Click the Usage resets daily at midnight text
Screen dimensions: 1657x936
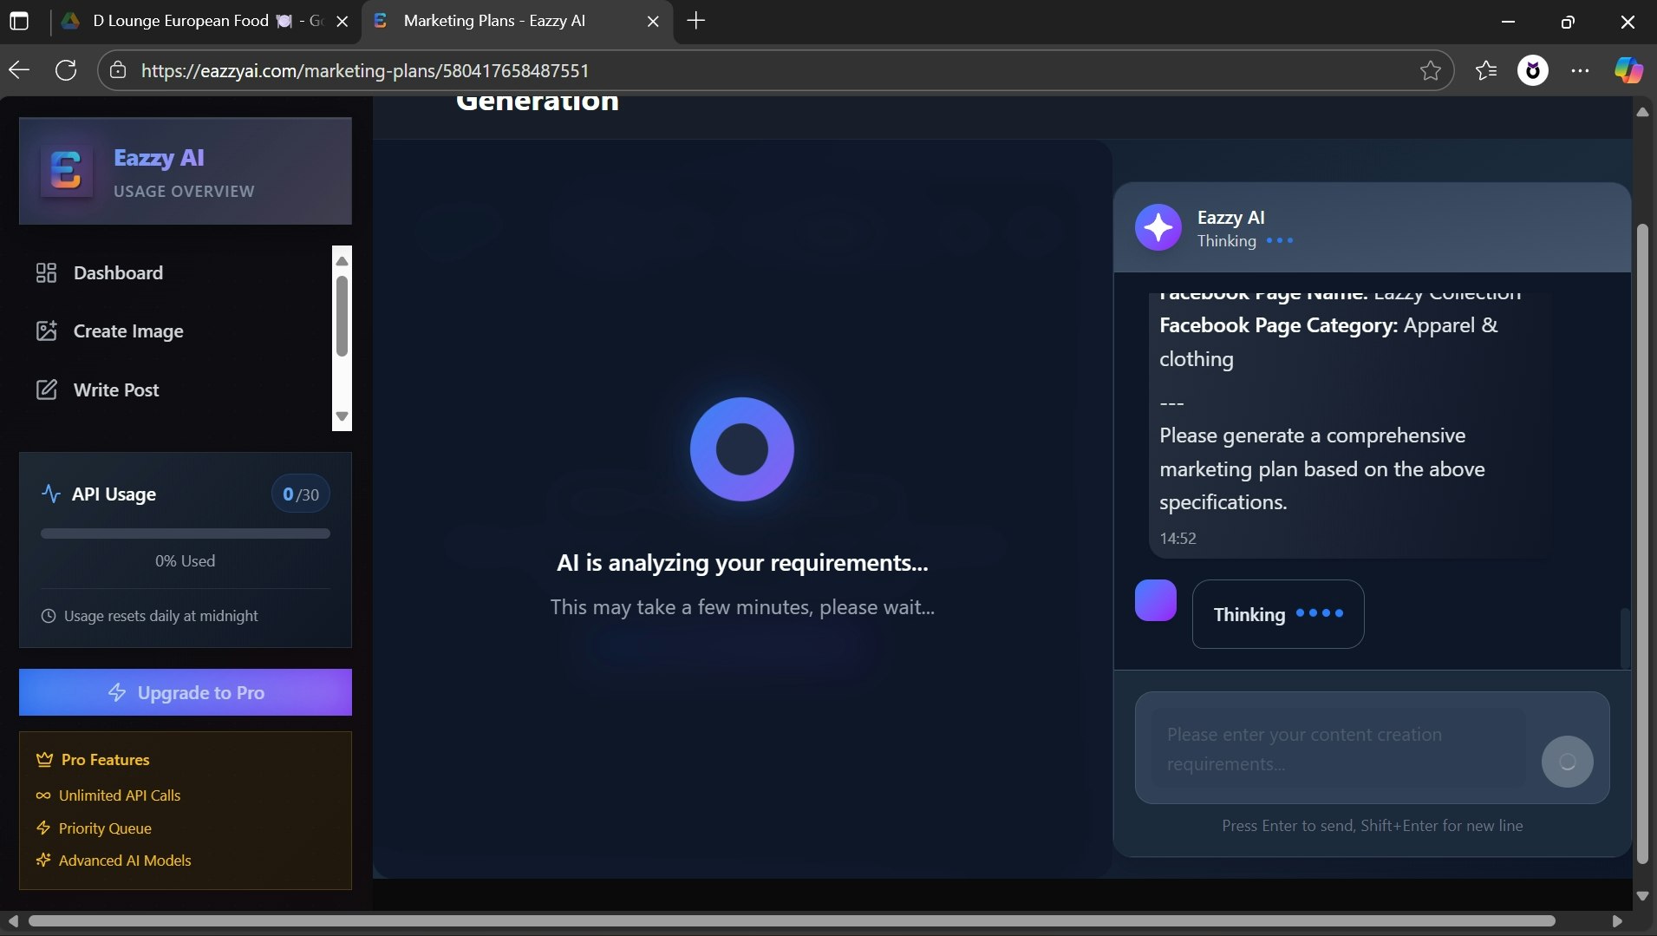point(161,616)
